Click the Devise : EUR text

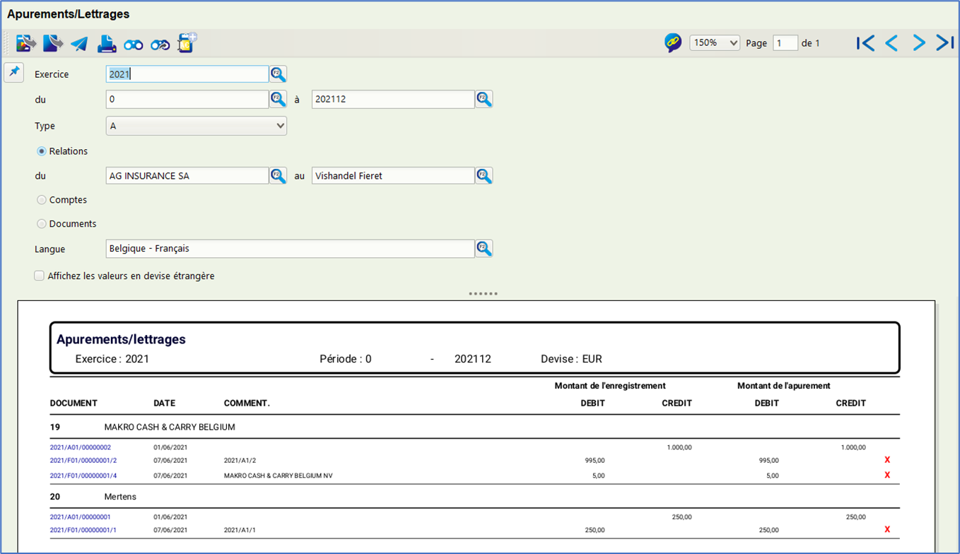(x=571, y=359)
